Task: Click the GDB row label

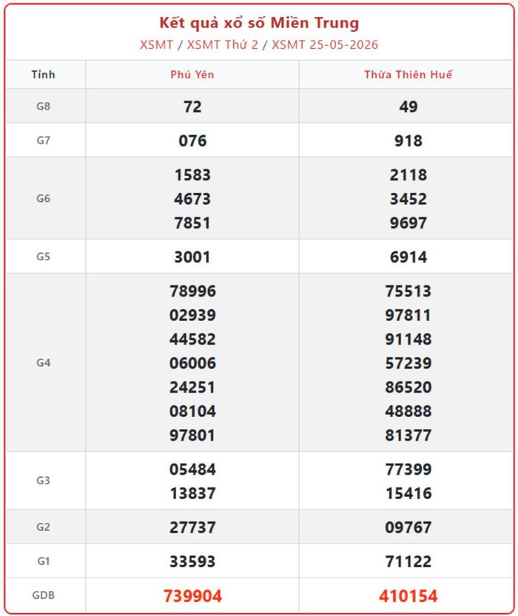Action: [x=43, y=595]
